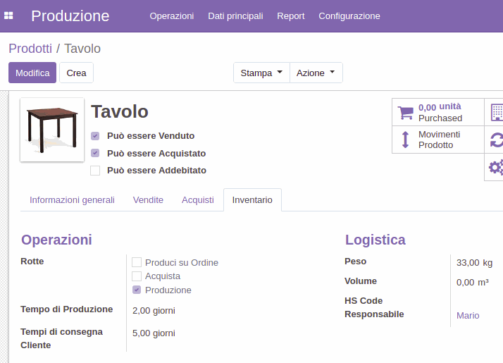Click the Responsabile field label
503x363 pixels.
tap(374, 314)
